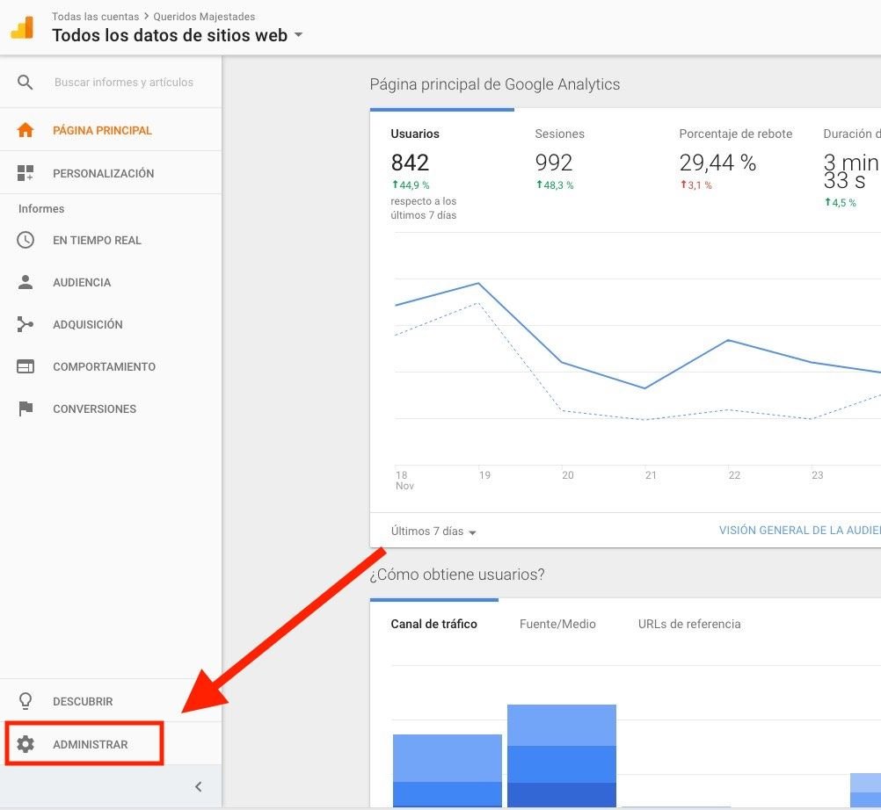
Task: Click the clock icon for En Tiempo Real
Action: 25,240
